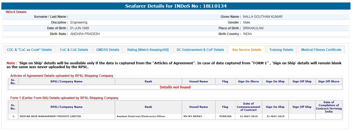Click the Sign On Shore column header
This screenshot has height=133, width=362.
[248, 82]
